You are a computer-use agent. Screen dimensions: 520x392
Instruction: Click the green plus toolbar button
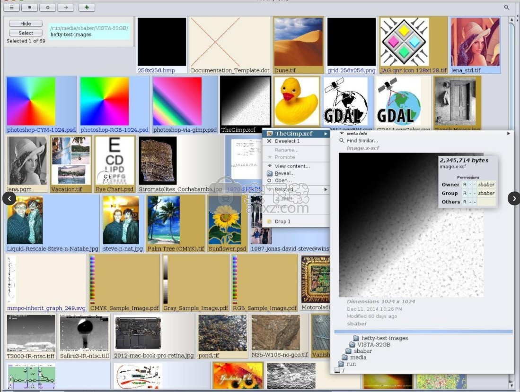click(87, 7)
